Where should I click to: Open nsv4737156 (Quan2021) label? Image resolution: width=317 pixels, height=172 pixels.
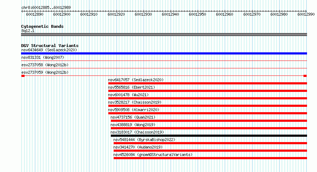point(133,117)
